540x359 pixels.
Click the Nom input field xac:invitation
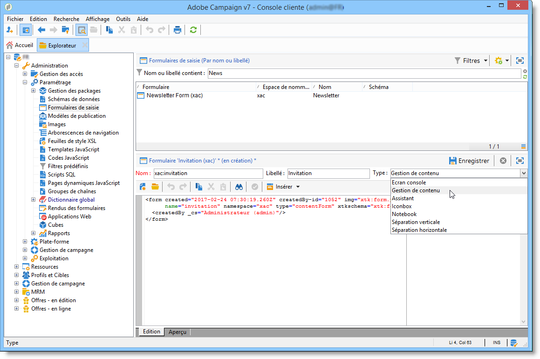tap(208, 173)
